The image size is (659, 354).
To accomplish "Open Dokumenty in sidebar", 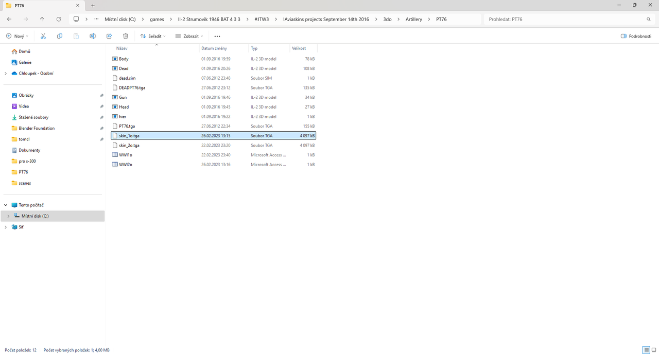I will coord(29,150).
